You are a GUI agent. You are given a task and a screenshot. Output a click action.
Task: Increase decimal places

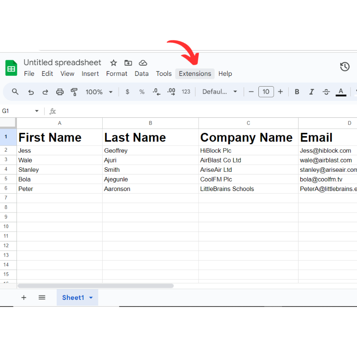[171, 92]
